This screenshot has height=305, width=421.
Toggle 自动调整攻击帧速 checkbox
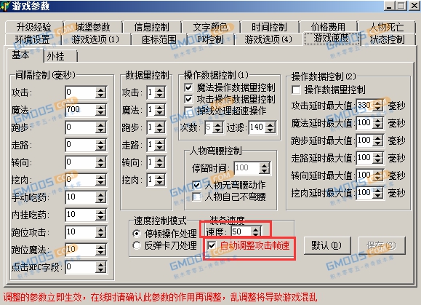coord(212,245)
